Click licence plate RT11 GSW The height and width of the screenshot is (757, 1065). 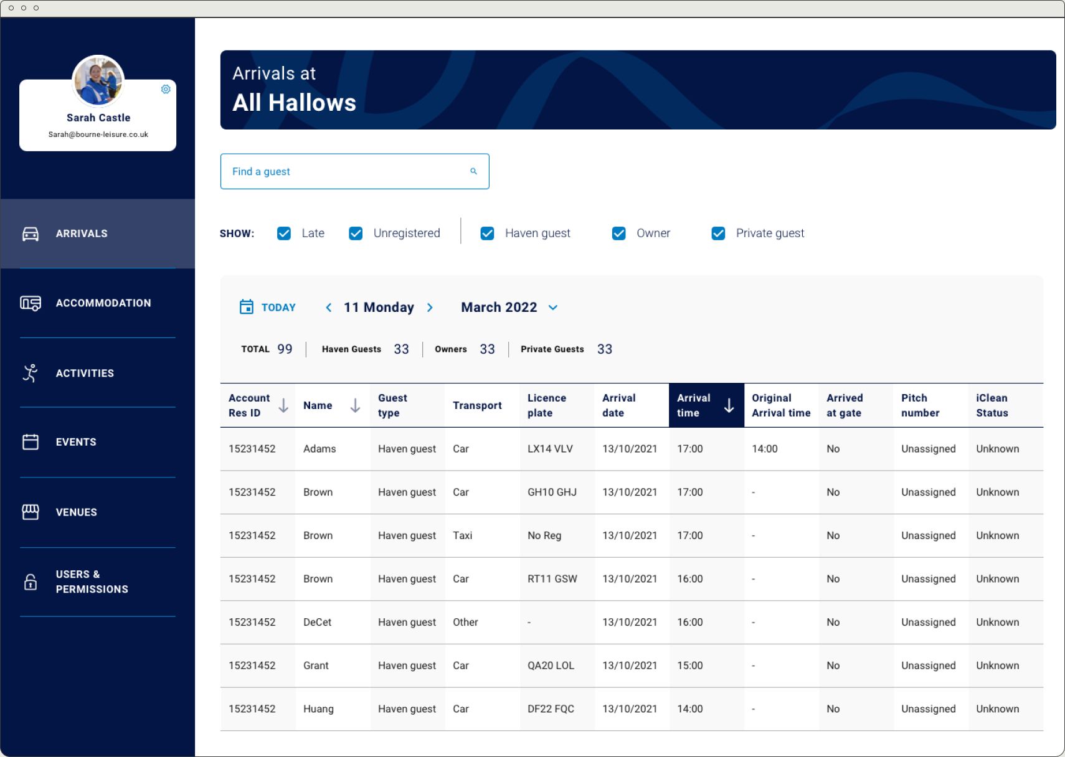552,579
